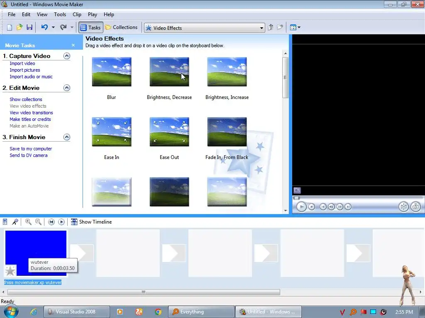The image size is (425, 318).
Task: Collapse the Finish Movie section
Action: (x=67, y=137)
